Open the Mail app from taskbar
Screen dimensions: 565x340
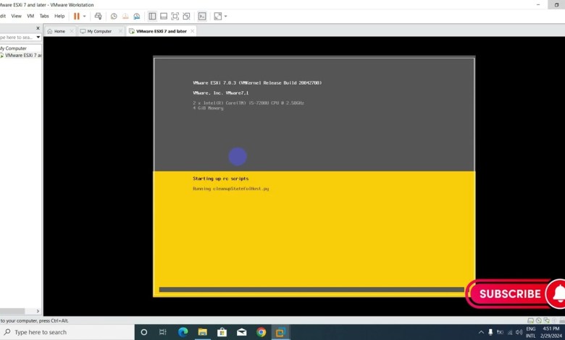point(241,332)
